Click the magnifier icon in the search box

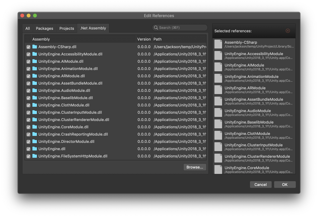coord(156,28)
